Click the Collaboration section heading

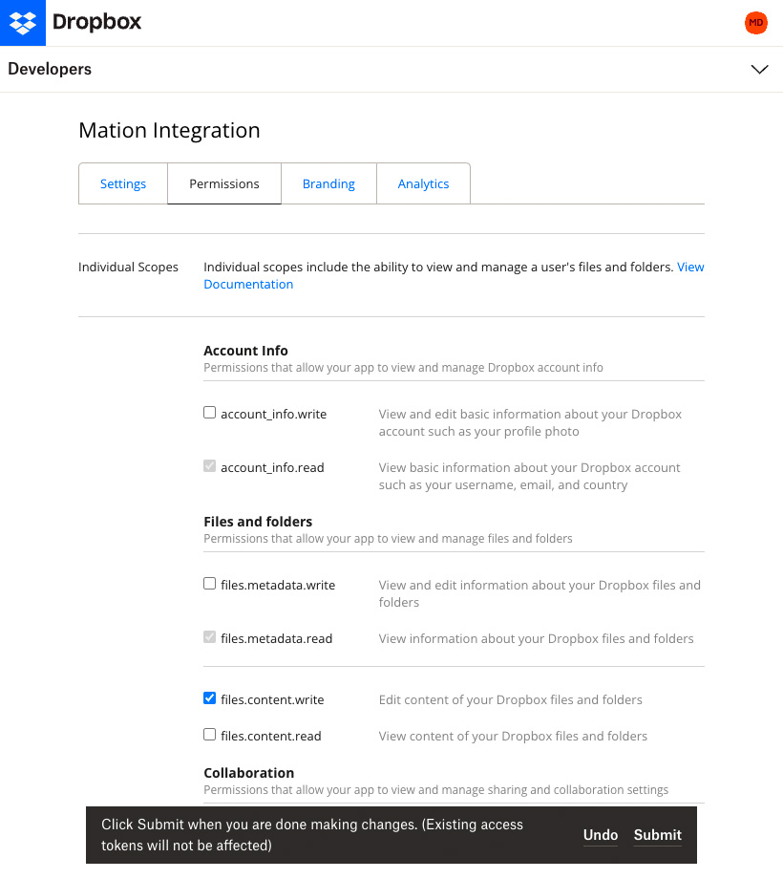click(x=248, y=773)
